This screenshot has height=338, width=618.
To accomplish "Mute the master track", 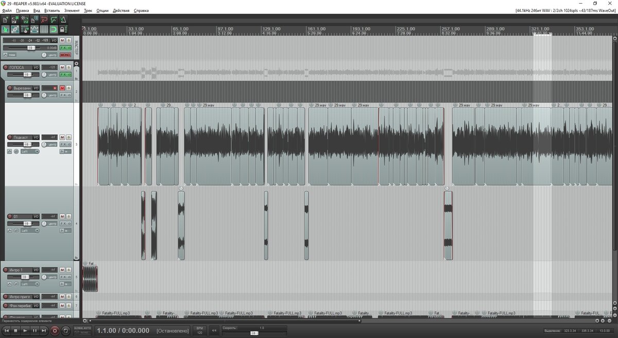I will click(62, 40).
